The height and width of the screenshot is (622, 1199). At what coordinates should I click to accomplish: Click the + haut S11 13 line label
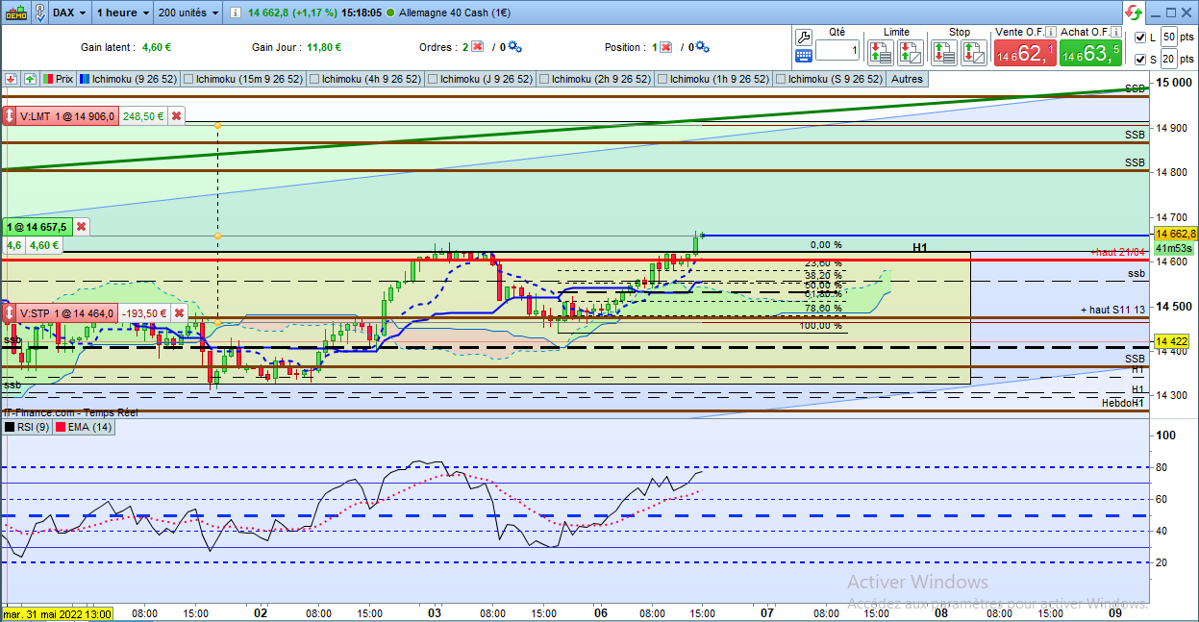(1113, 310)
